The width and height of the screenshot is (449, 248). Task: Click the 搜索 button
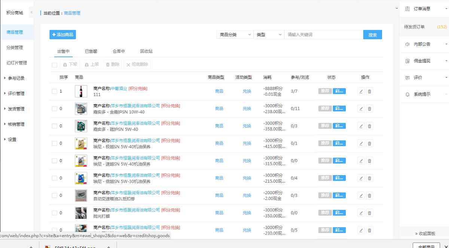(372, 35)
